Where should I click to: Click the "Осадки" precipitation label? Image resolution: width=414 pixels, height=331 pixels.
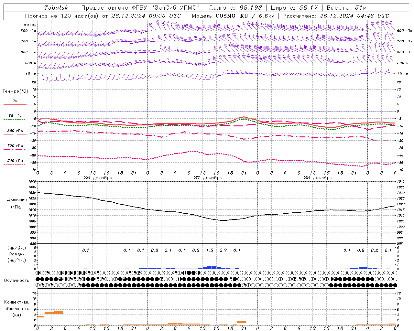17,254
